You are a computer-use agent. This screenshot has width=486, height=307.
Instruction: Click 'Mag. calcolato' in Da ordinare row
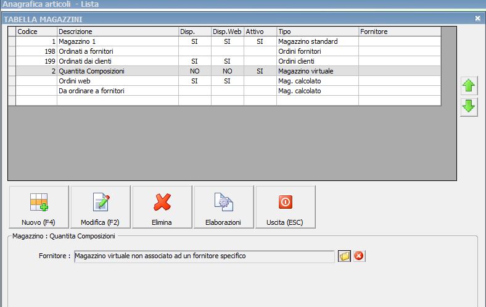(x=318, y=91)
